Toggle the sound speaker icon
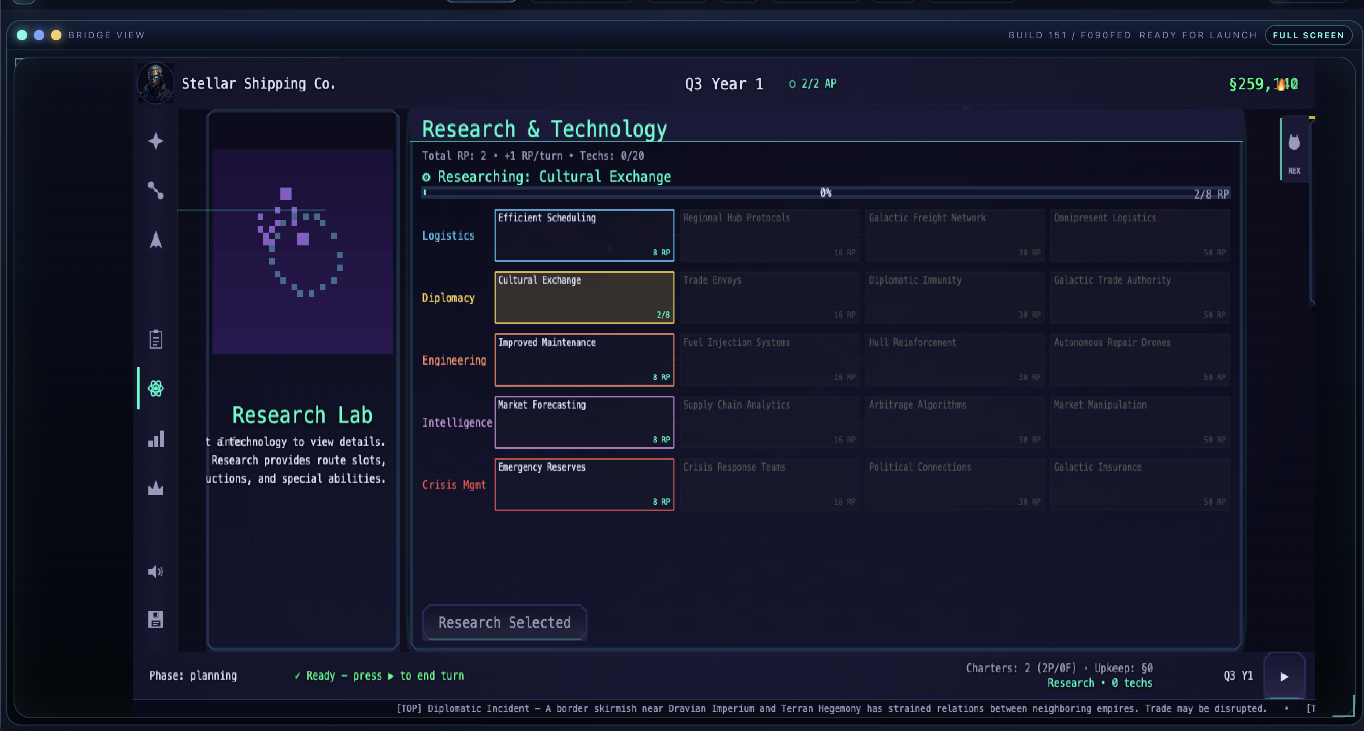The image size is (1364, 731). [156, 571]
